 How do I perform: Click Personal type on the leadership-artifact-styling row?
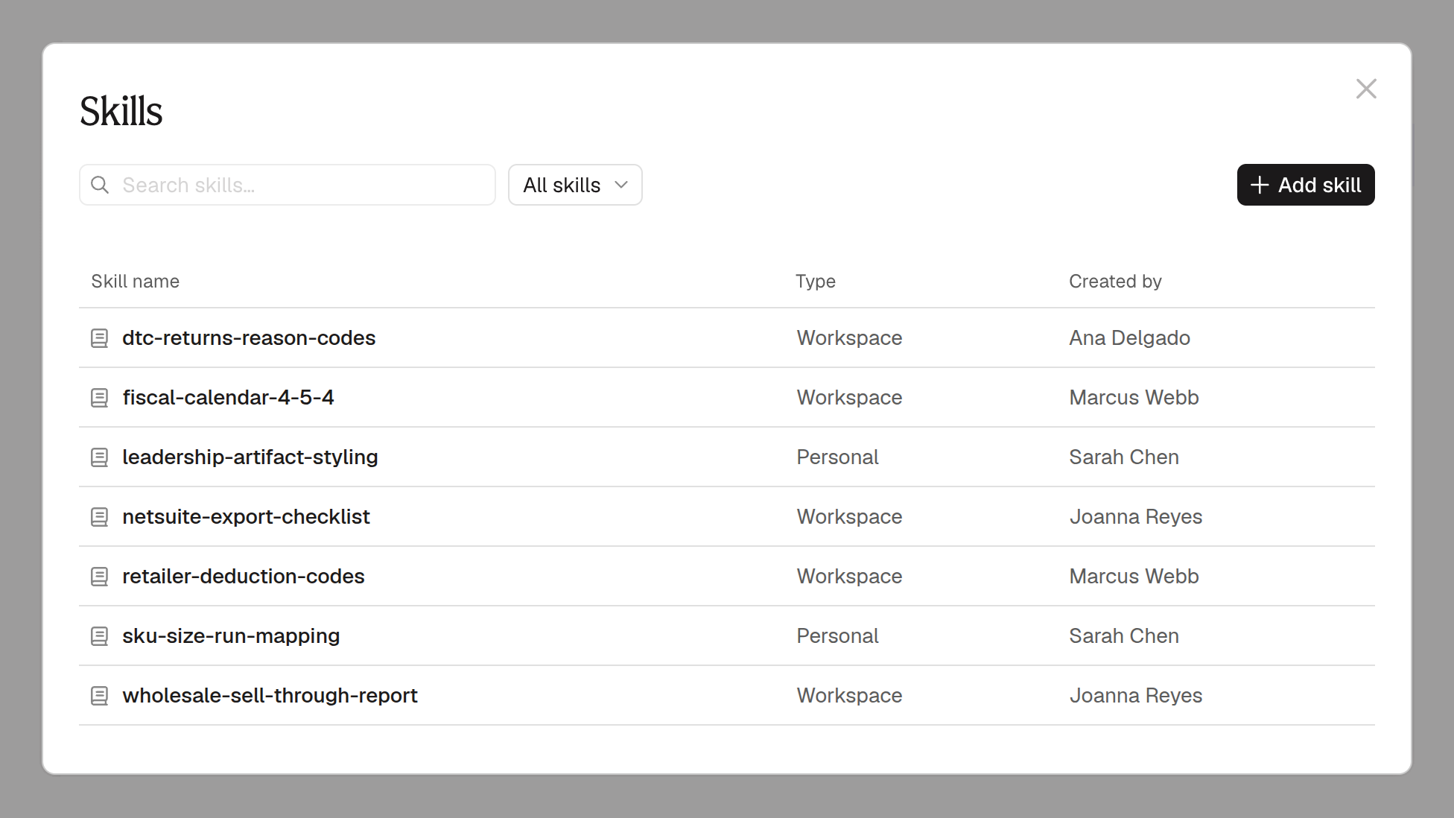pyautogui.click(x=837, y=457)
